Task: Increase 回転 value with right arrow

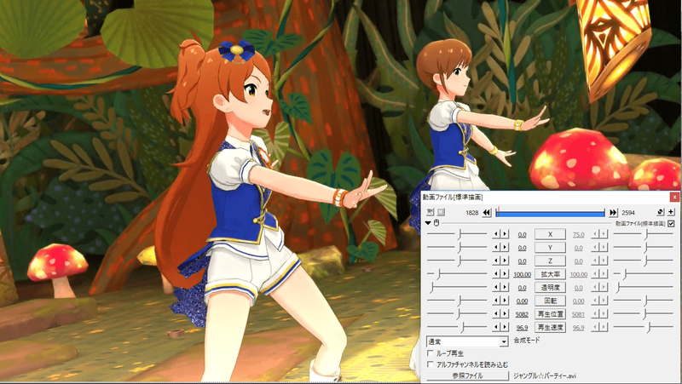Action: 505,301
